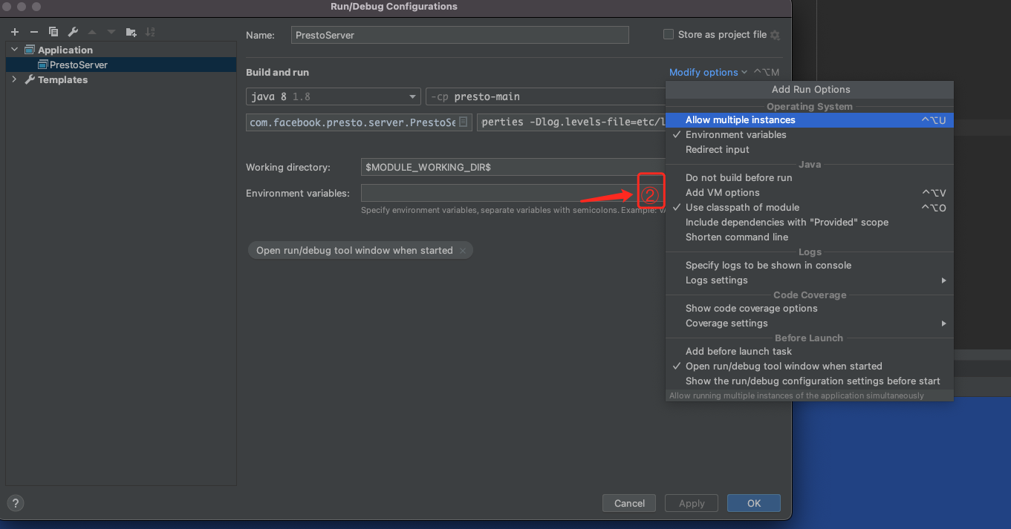Viewport: 1011px width, 529px height.
Task: Collapse the Application tree node
Action: click(x=14, y=50)
